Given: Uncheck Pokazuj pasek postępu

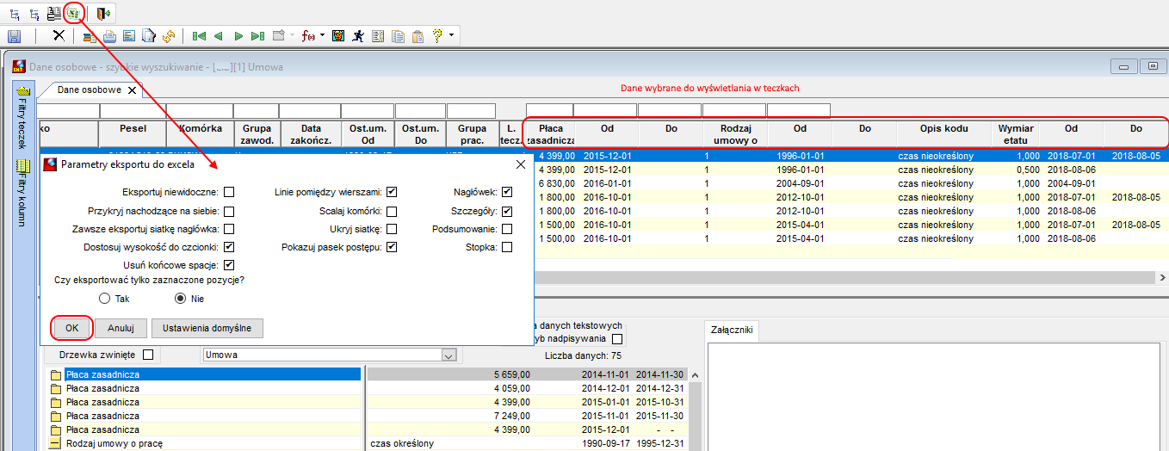Looking at the screenshot, I should tap(392, 248).
